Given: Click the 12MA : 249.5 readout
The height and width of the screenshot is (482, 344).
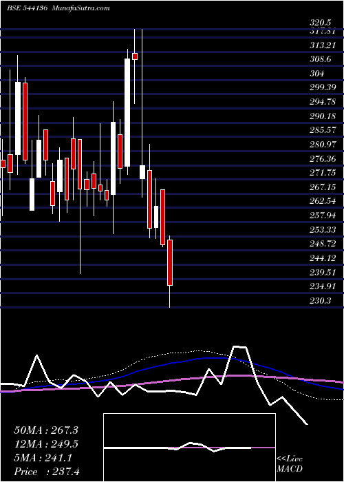Looking at the screenshot, I should 46,444.
